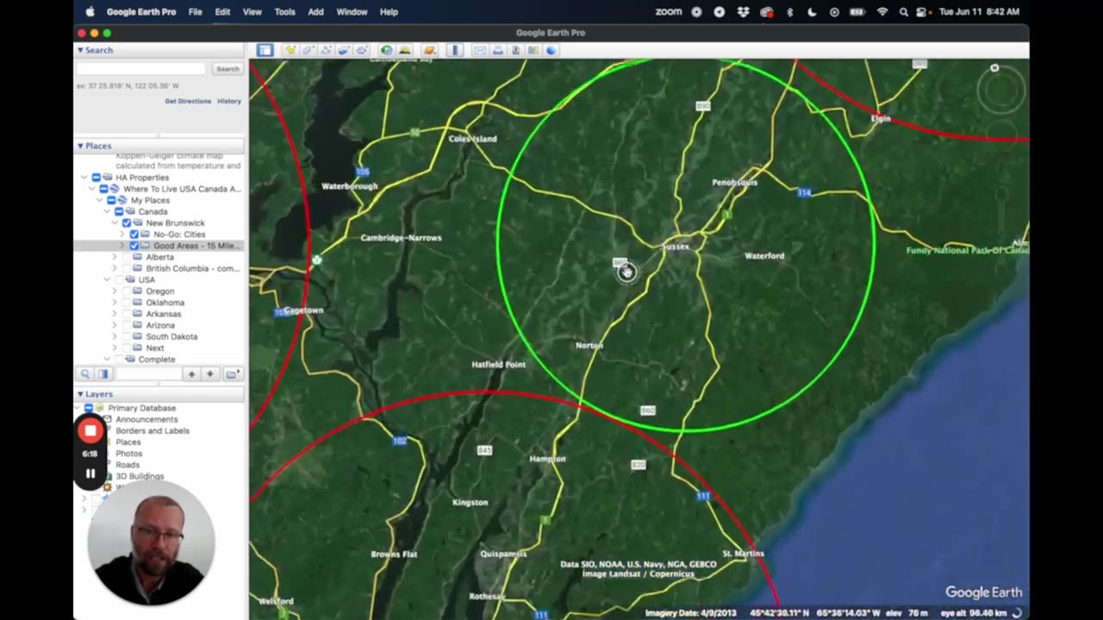Collapse the Places panel
1103x620 pixels.
[x=80, y=146]
